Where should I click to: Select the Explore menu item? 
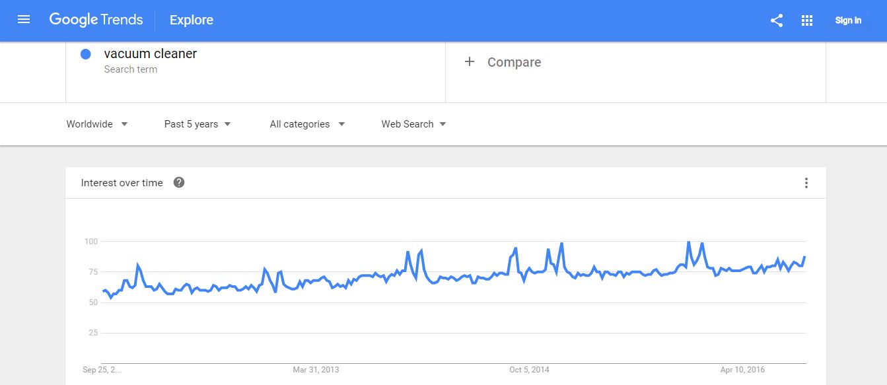[x=191, y=20]
